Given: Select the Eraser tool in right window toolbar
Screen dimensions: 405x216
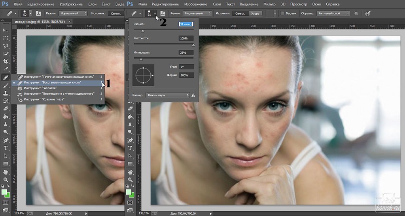Looking at the screenshot, I should coord(130,109).
